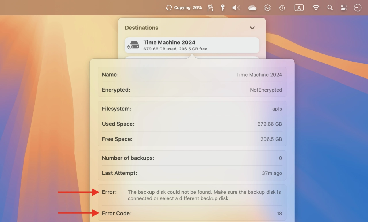Click the 'Encrypted:' label
Viewport: 368px width, 222px height.
116,90
